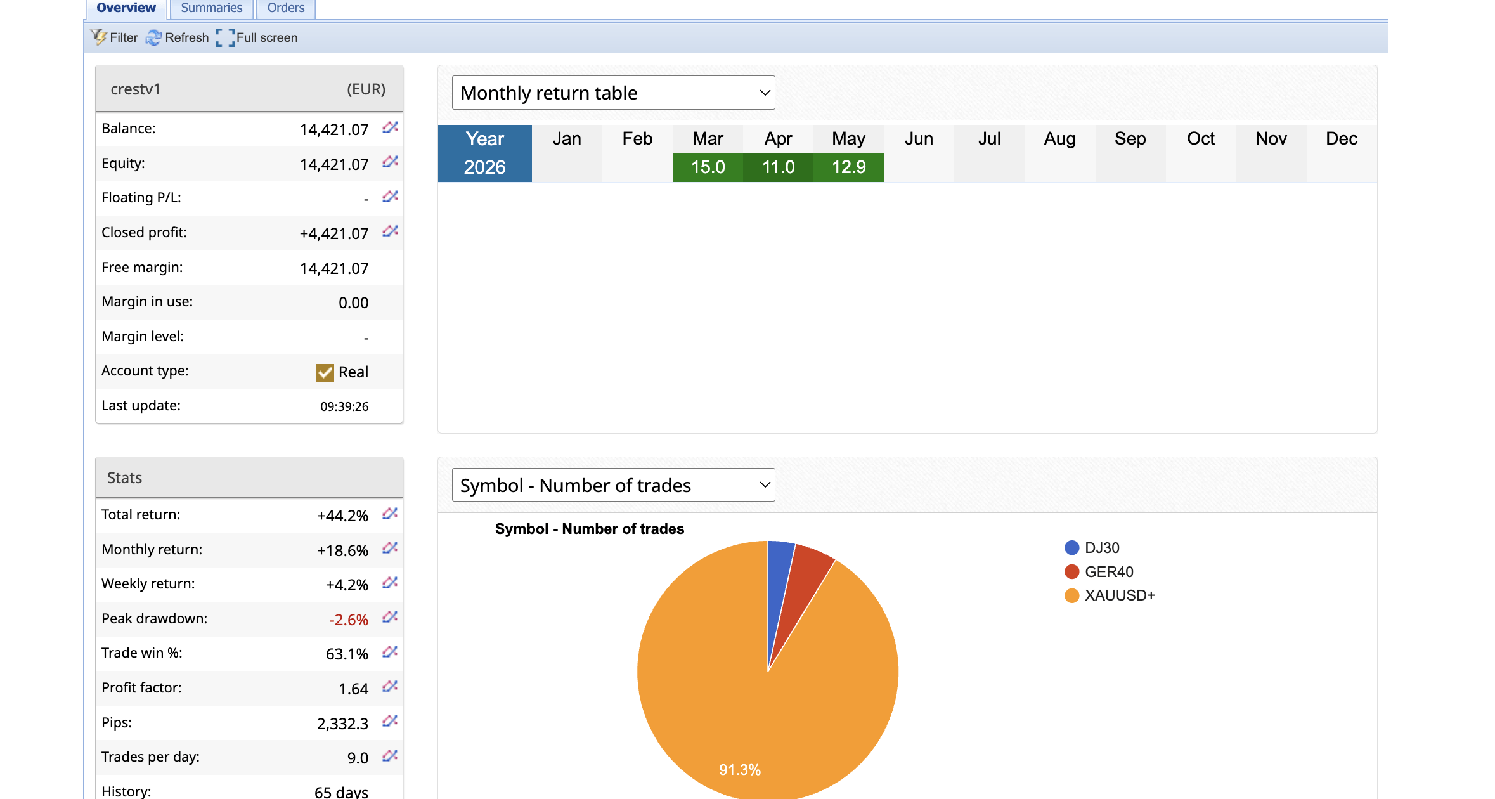1495x799 pixels.
Task: Open chart icon next to Monthly return
Action: pyautogui.click(x=390, y=547)
